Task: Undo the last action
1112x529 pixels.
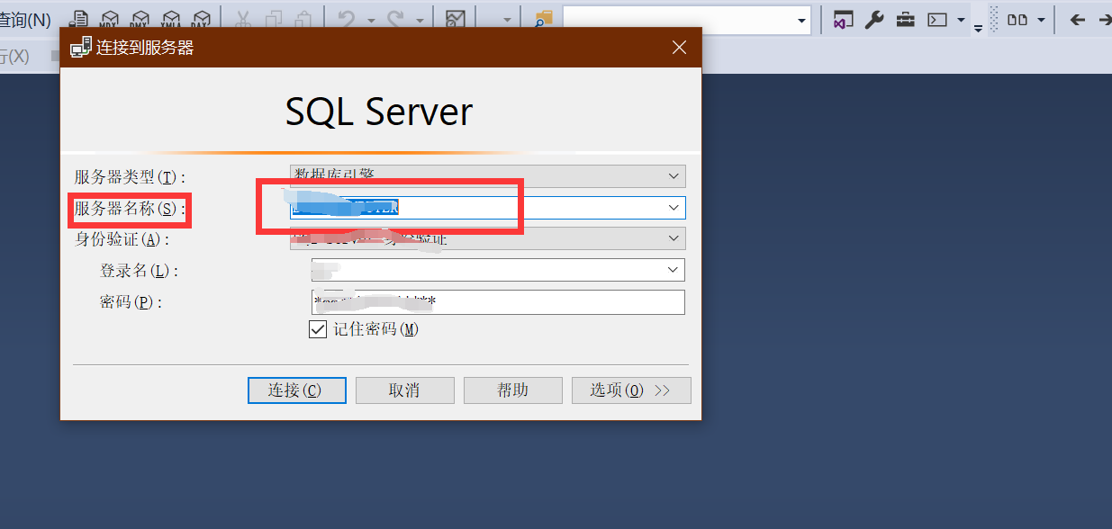Action: click(x=347, y=19)
